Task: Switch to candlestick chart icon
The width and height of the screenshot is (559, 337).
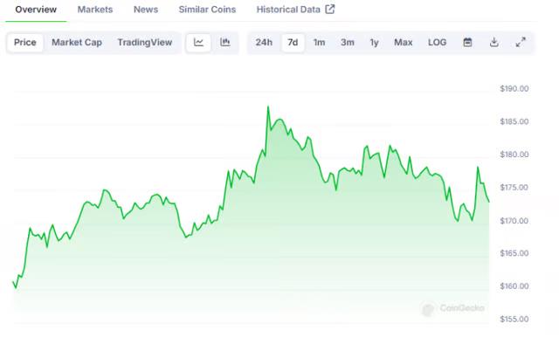Action: tap(225, 43)
